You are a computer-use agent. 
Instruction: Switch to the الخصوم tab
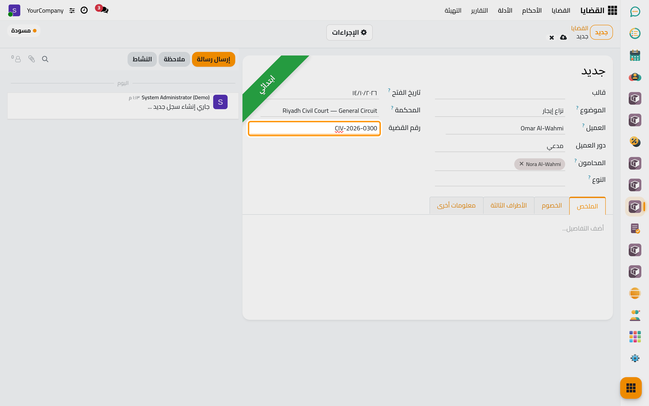552,205
